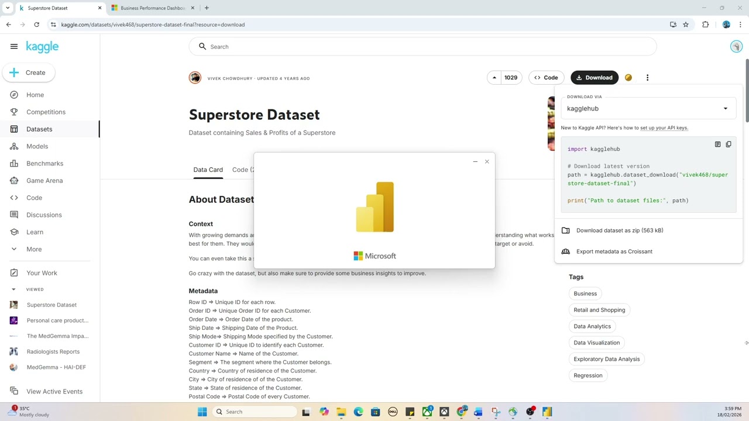This screenshot has width=749, height=421.
Task: Click the Create button
Action: pyautogui.click(x=28, y=73)
